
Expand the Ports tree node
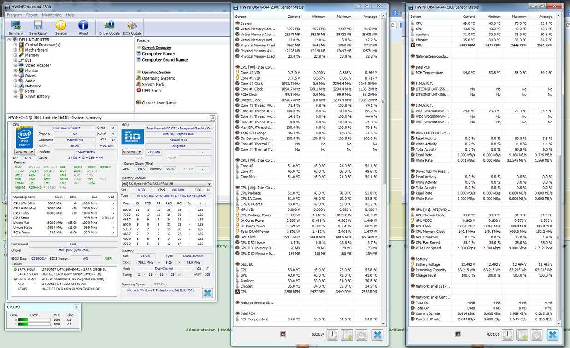click(15, 91)
